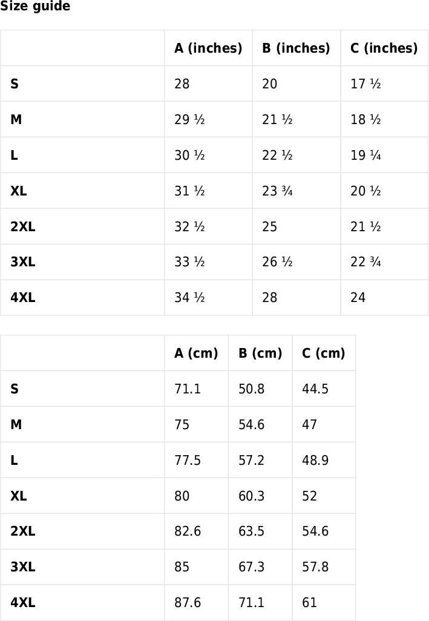
Task: Select the 2XL row label in inches table
Action: click(22, 226)
